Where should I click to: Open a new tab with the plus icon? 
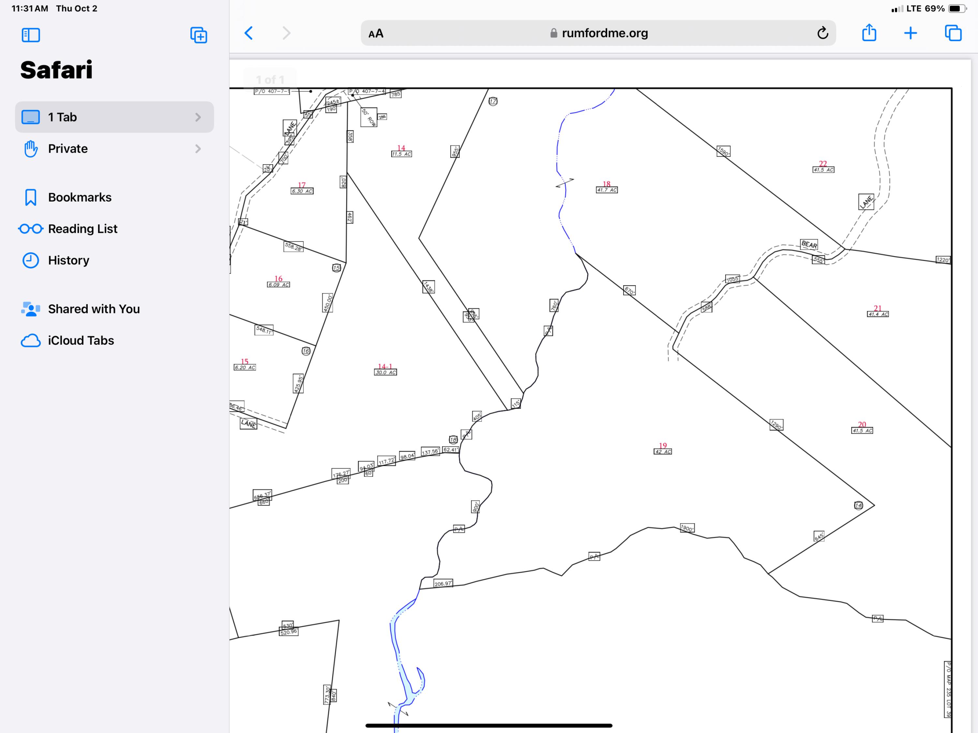910,33
